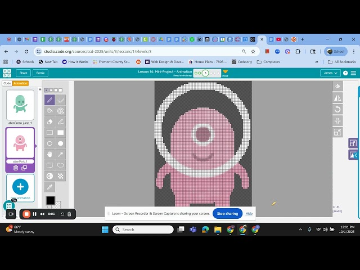Select the alienGreen_jump_1 animation thumbnail
Image resolution: width=360 pixels, height=270 pixels.
point(20,105)
